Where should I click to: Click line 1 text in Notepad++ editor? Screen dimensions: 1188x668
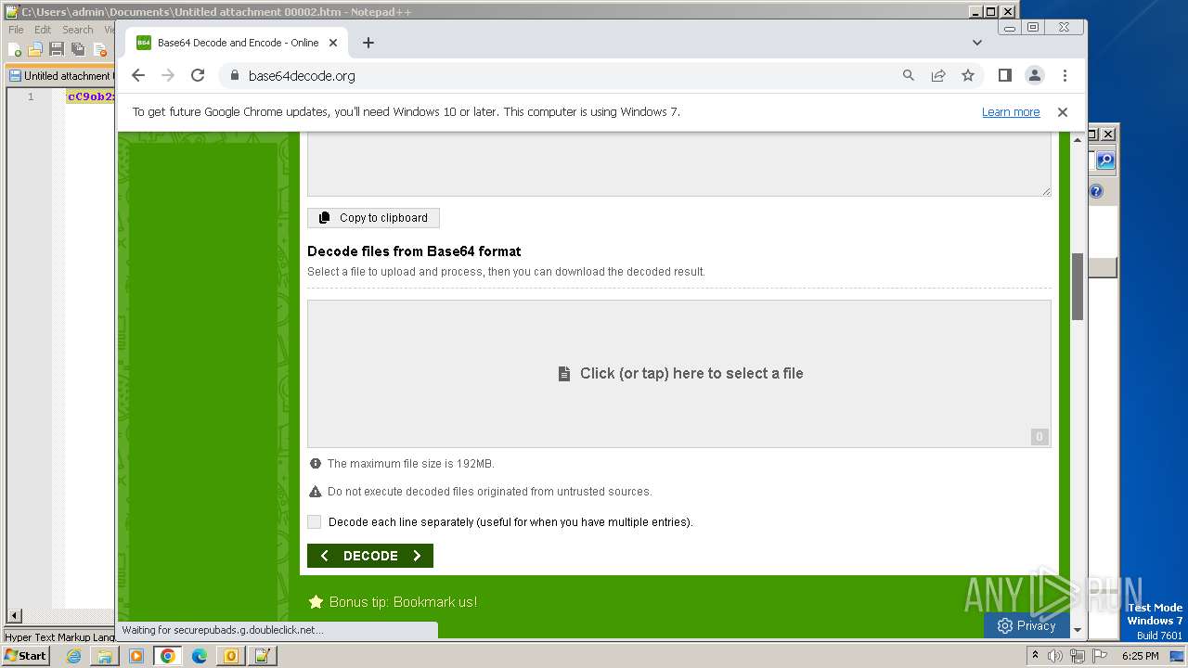pos(91,96)
